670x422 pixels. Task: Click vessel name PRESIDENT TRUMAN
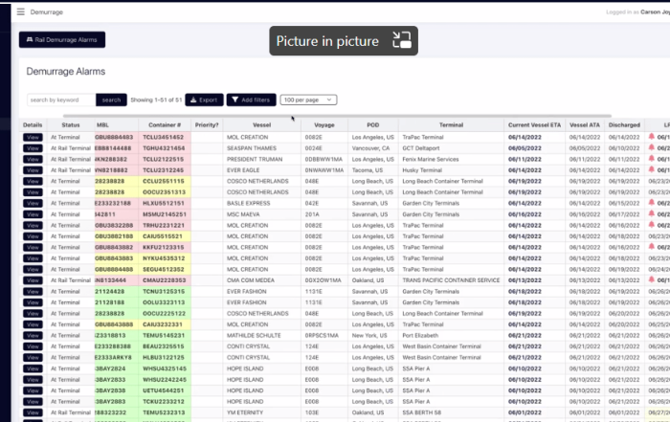pos(255,159)
